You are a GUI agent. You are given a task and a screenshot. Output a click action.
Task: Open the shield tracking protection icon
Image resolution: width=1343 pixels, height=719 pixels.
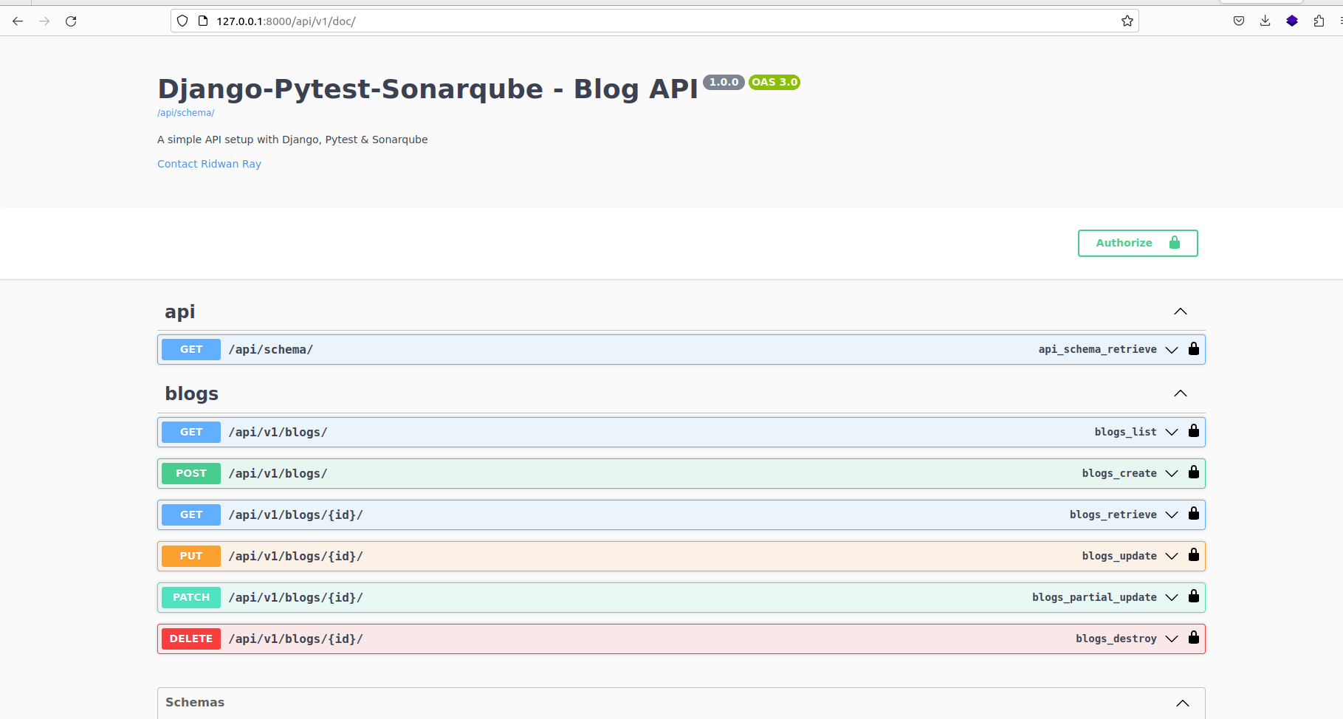[182, 21]
